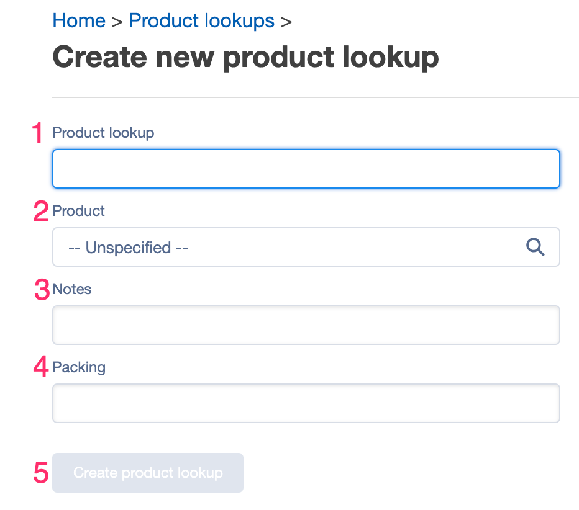Click the red number 3 annotation
579x510 pixels.
42,290
